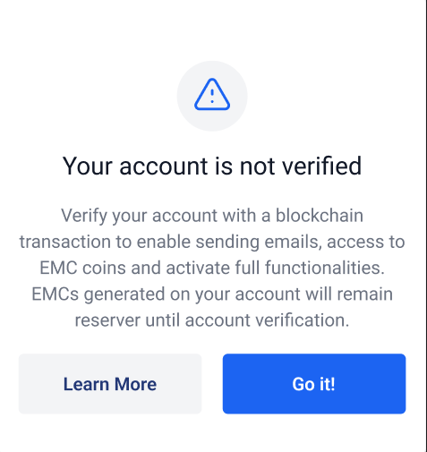Click the word 'reserver' in the last line

click(107, 320)
